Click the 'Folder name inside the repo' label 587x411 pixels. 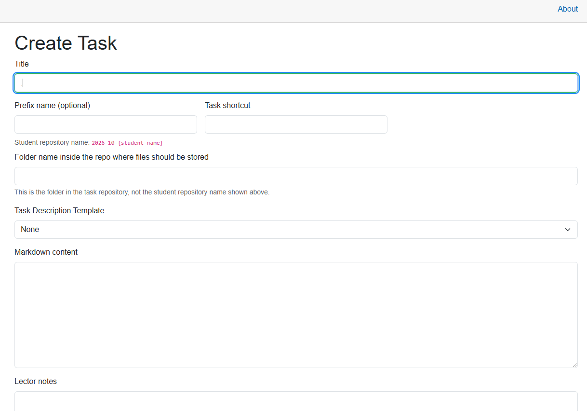(111, 157)
